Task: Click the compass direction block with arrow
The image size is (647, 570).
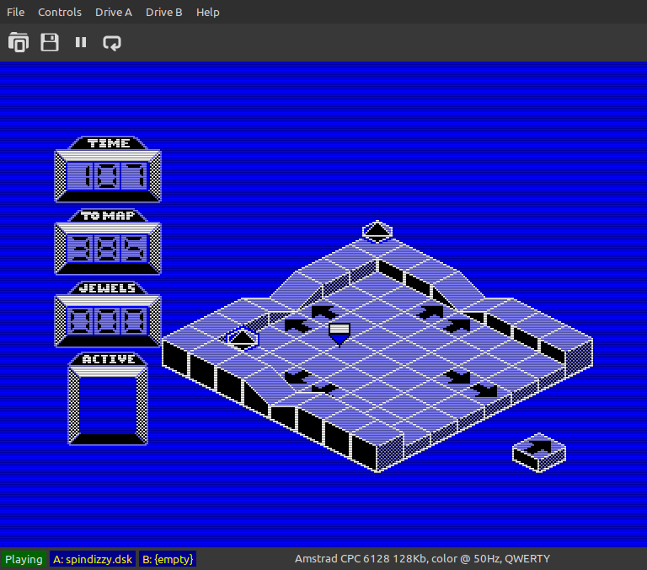Action: click(539, 452)
